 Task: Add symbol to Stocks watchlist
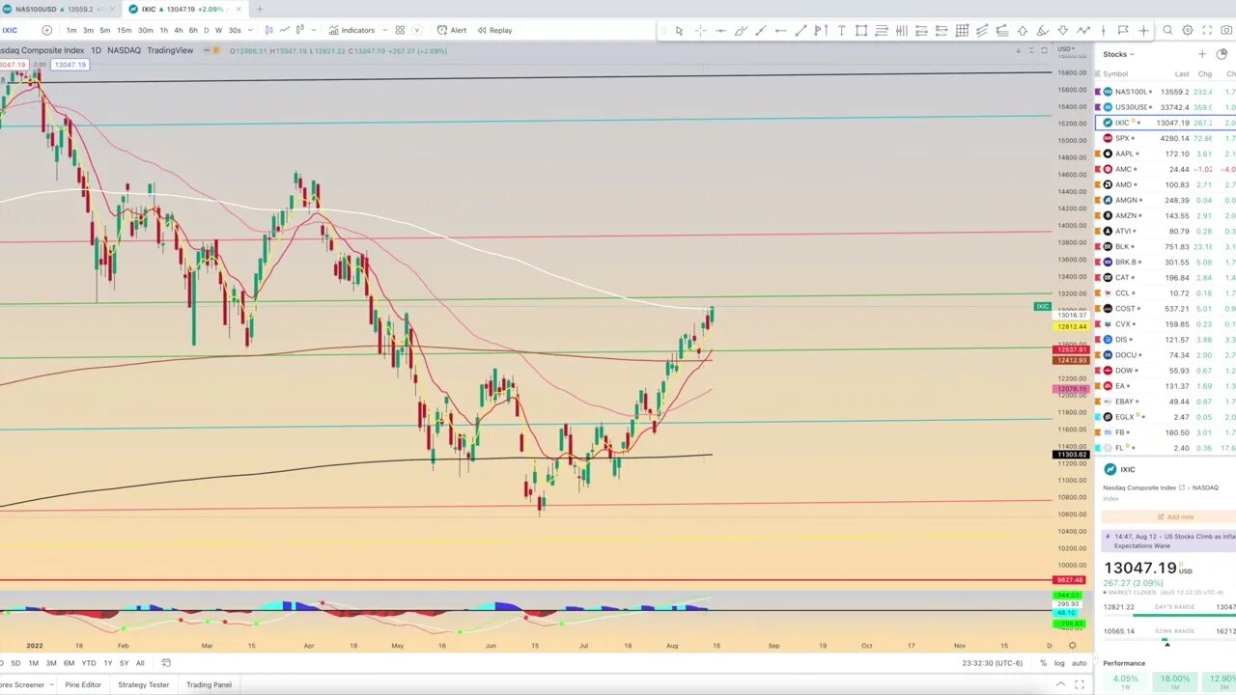1202,54
